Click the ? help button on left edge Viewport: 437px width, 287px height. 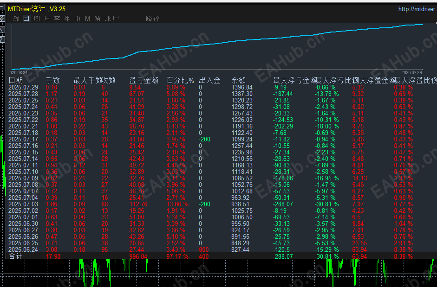[x=2, y=39]
